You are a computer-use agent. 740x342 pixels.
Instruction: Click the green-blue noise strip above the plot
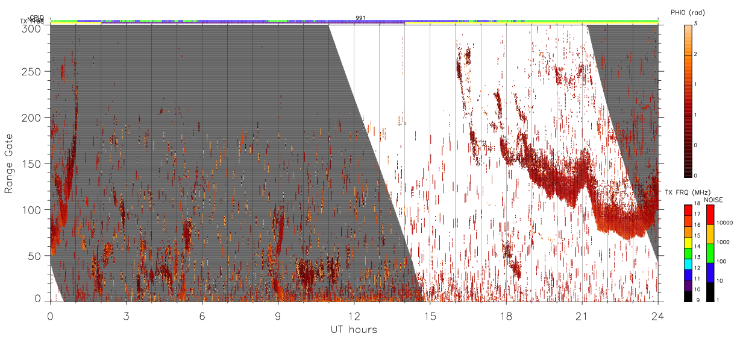coord(354,21)
